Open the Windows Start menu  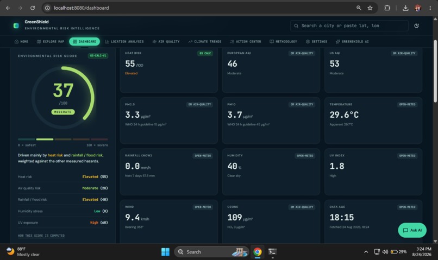[x=165, y=252]
